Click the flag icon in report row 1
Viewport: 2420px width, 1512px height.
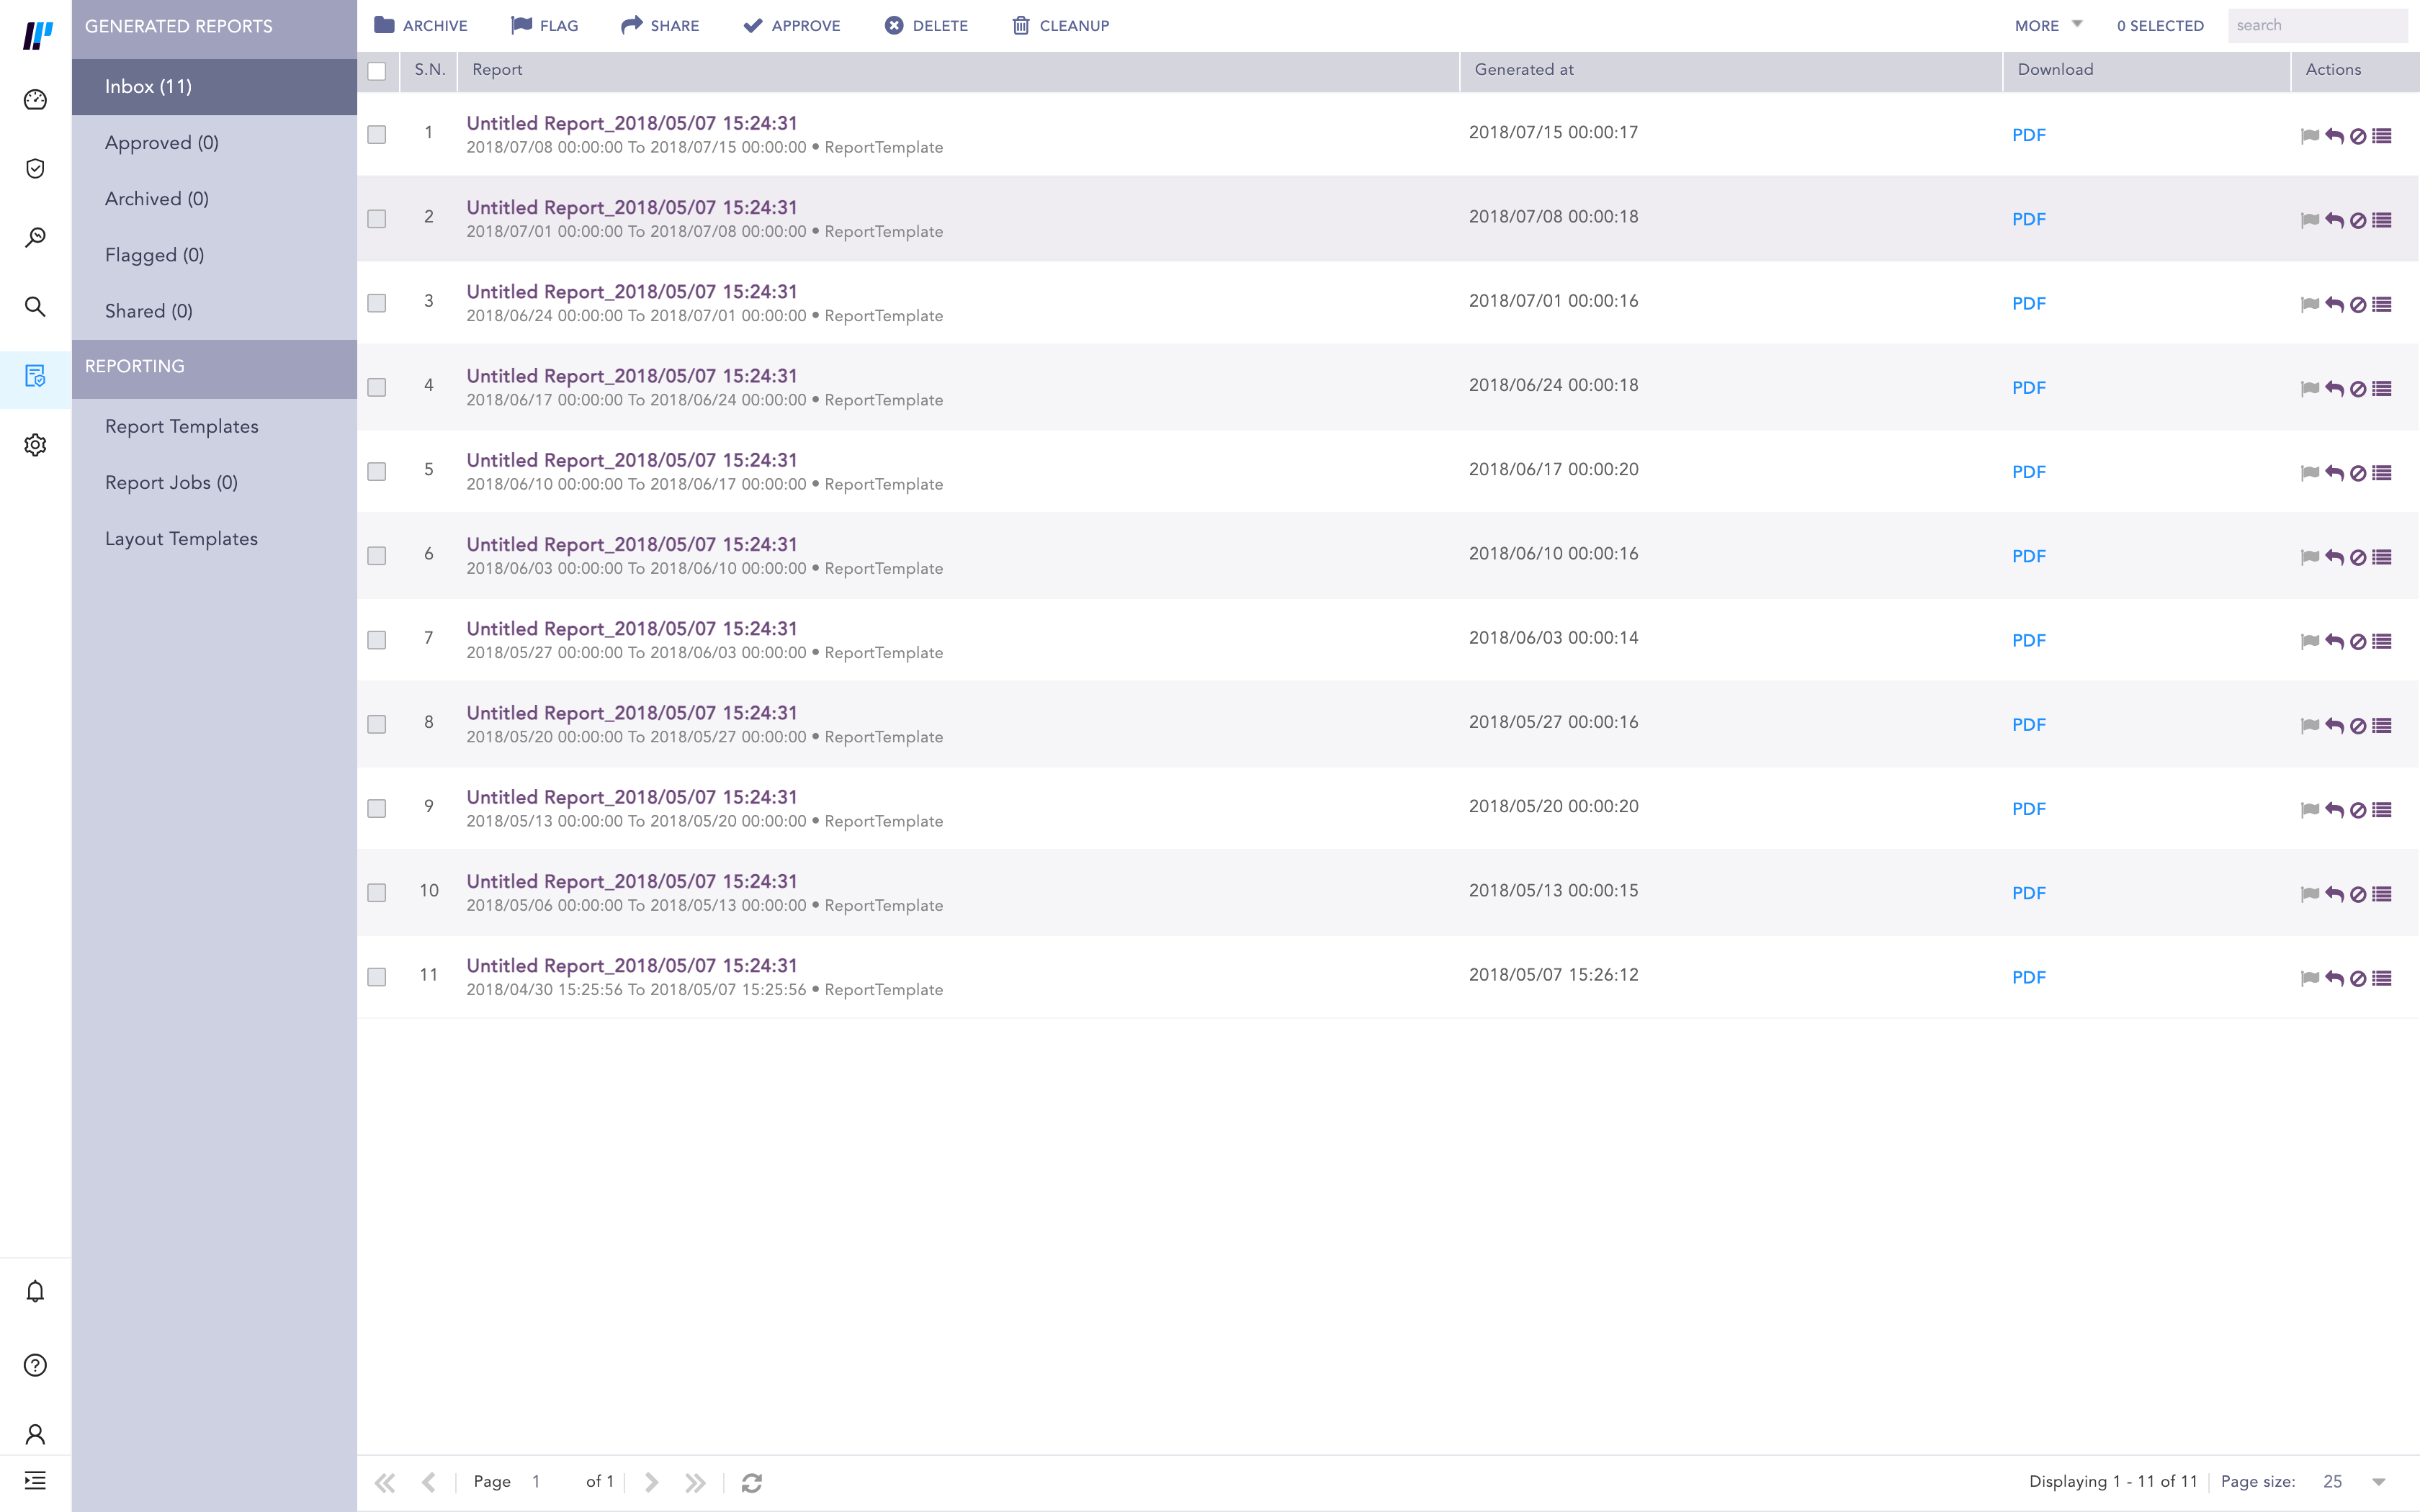point(2309,136)
